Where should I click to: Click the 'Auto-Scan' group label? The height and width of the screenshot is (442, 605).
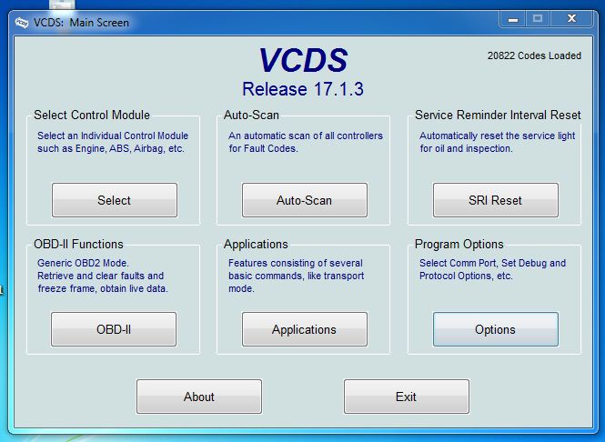coord(251,115)
